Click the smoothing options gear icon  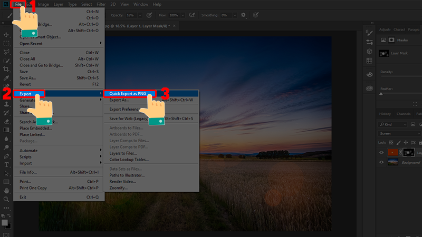click(243, 15)
